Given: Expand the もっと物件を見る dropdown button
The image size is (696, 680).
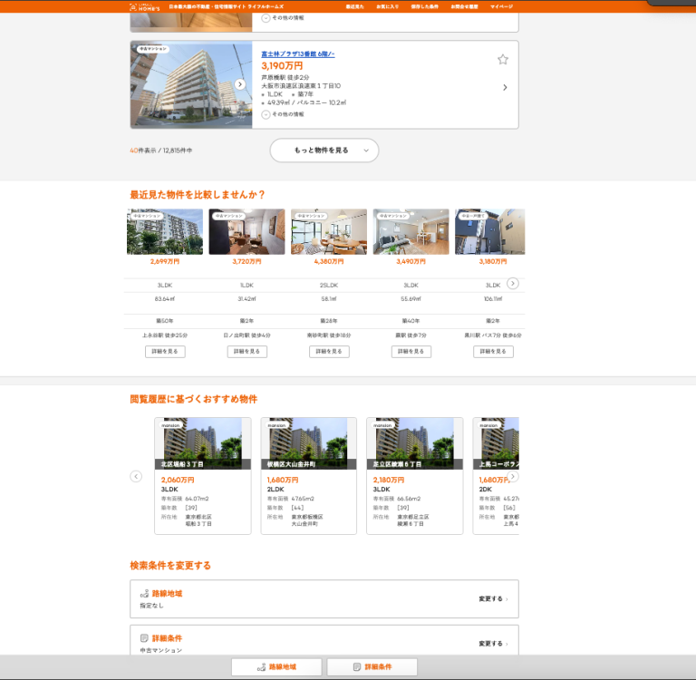Looking at the screenshot, I should 324,151.
